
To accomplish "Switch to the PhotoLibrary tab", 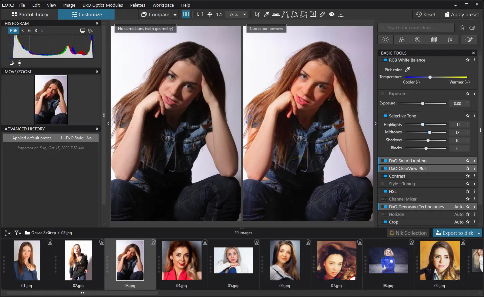I will pyautogui.click(x=30, y=14).
